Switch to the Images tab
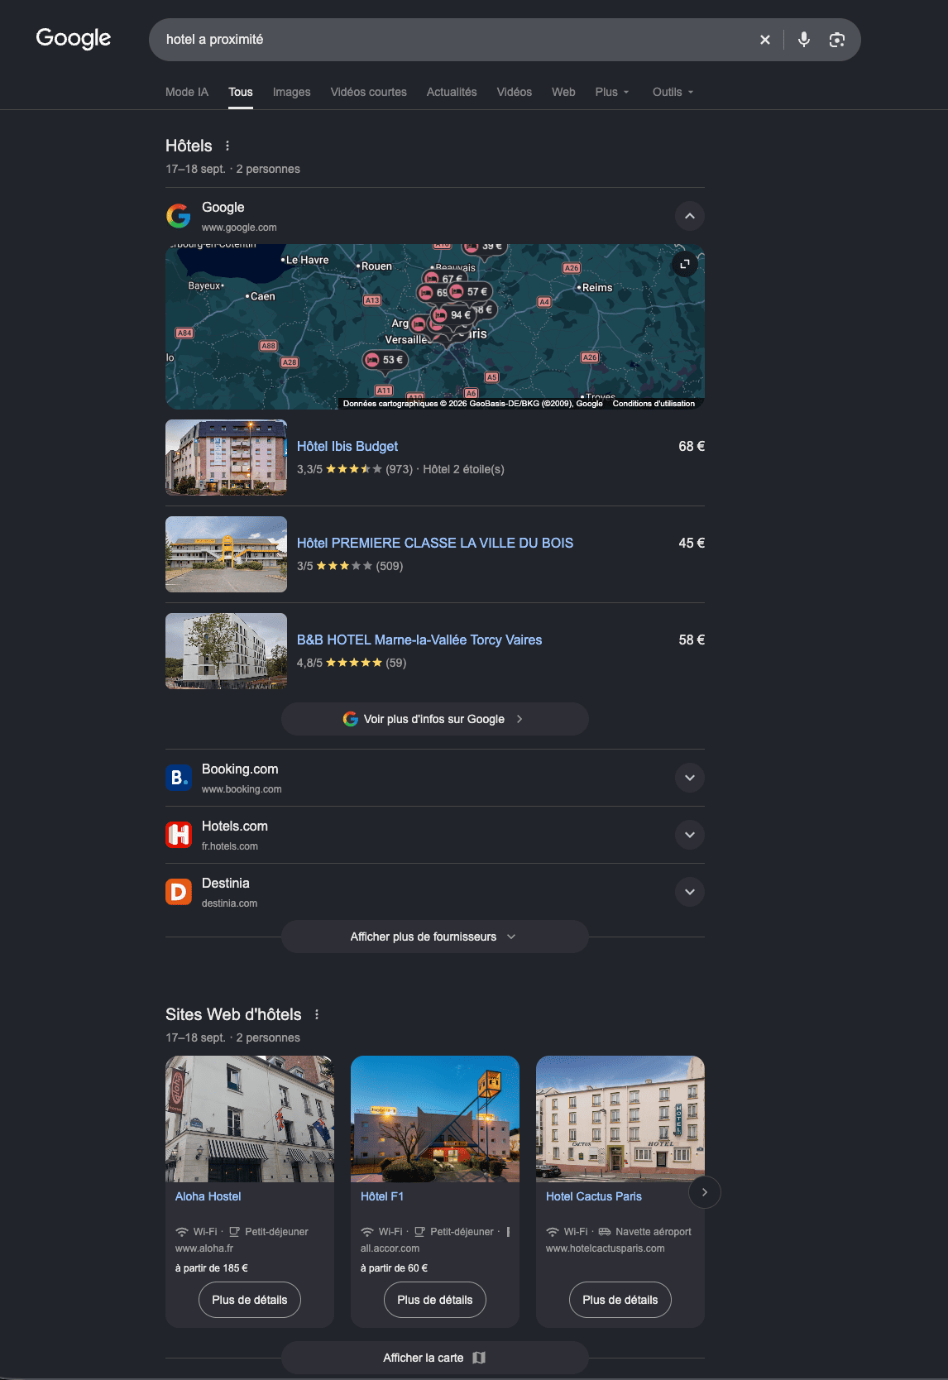The image size is (948, 1380). [x=292, y=92]
